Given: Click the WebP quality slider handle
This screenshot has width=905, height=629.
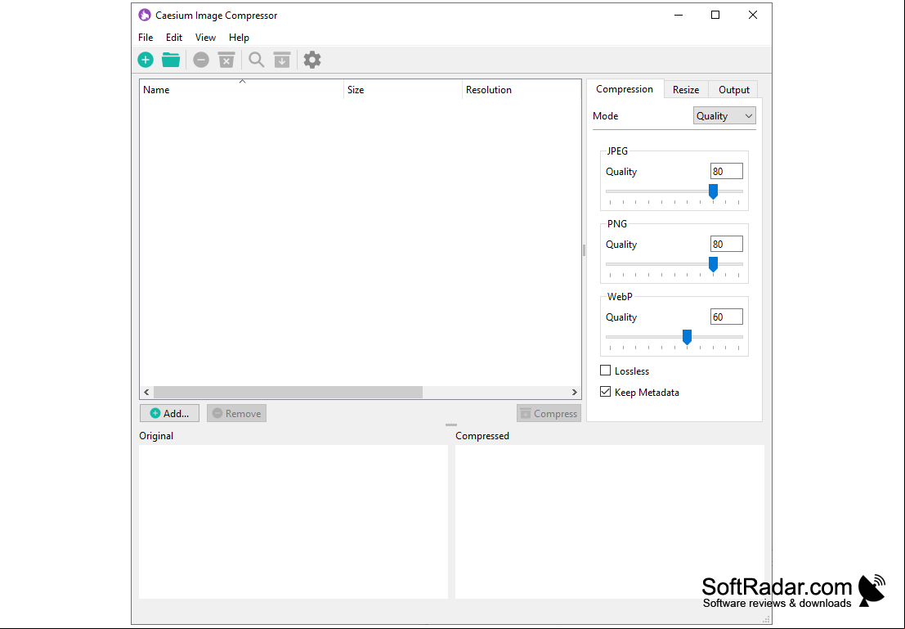Looking at the screenshot, I should pos(687,337).
